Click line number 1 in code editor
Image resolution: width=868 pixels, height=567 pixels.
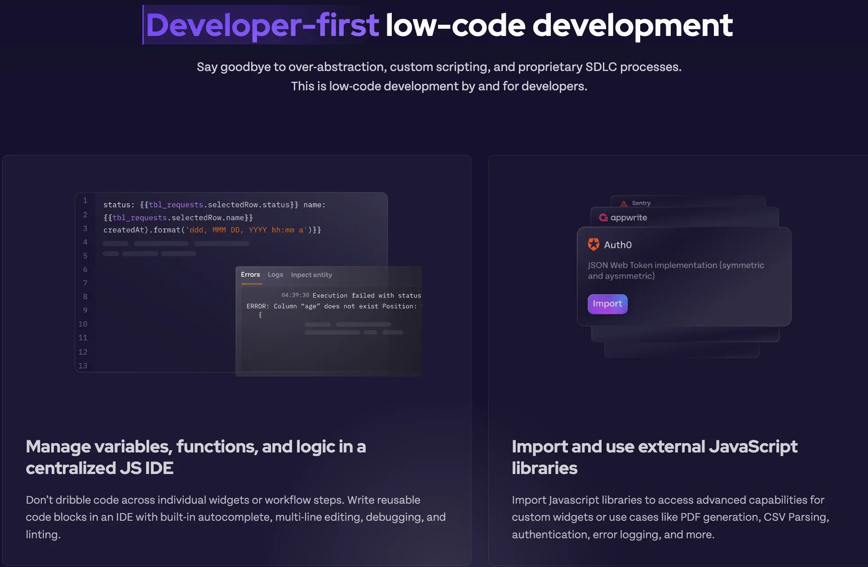coord(85,200)
